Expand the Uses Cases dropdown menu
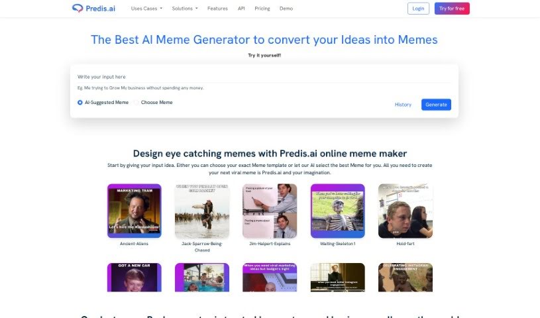This screenshot has height=318, width=540. click(146, 9)
